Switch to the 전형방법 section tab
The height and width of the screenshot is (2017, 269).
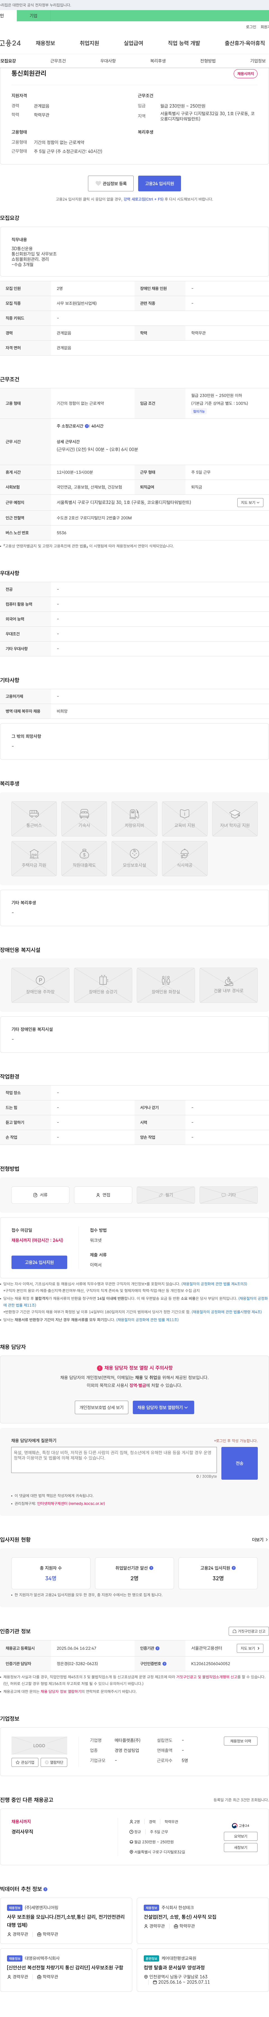pyautogui.click(x=208, y=61)
